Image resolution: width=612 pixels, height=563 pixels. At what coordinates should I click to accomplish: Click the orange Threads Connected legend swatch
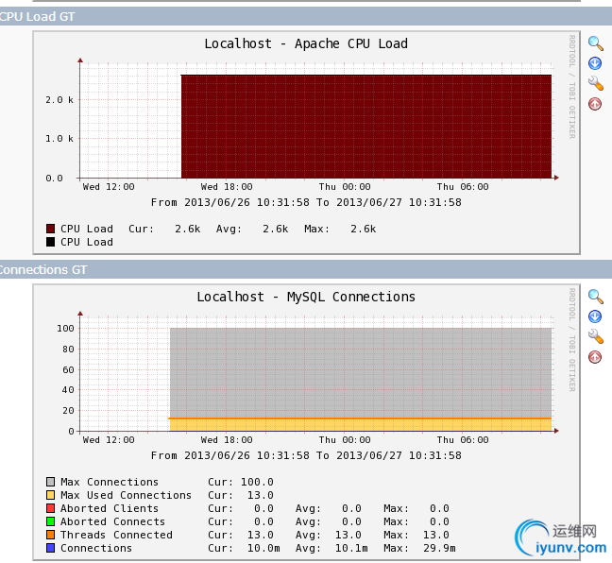coord(50,535)
